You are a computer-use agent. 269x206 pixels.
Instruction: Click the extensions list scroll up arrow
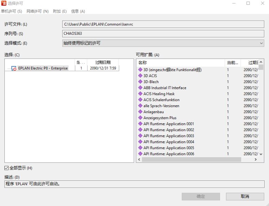point(261,62)
